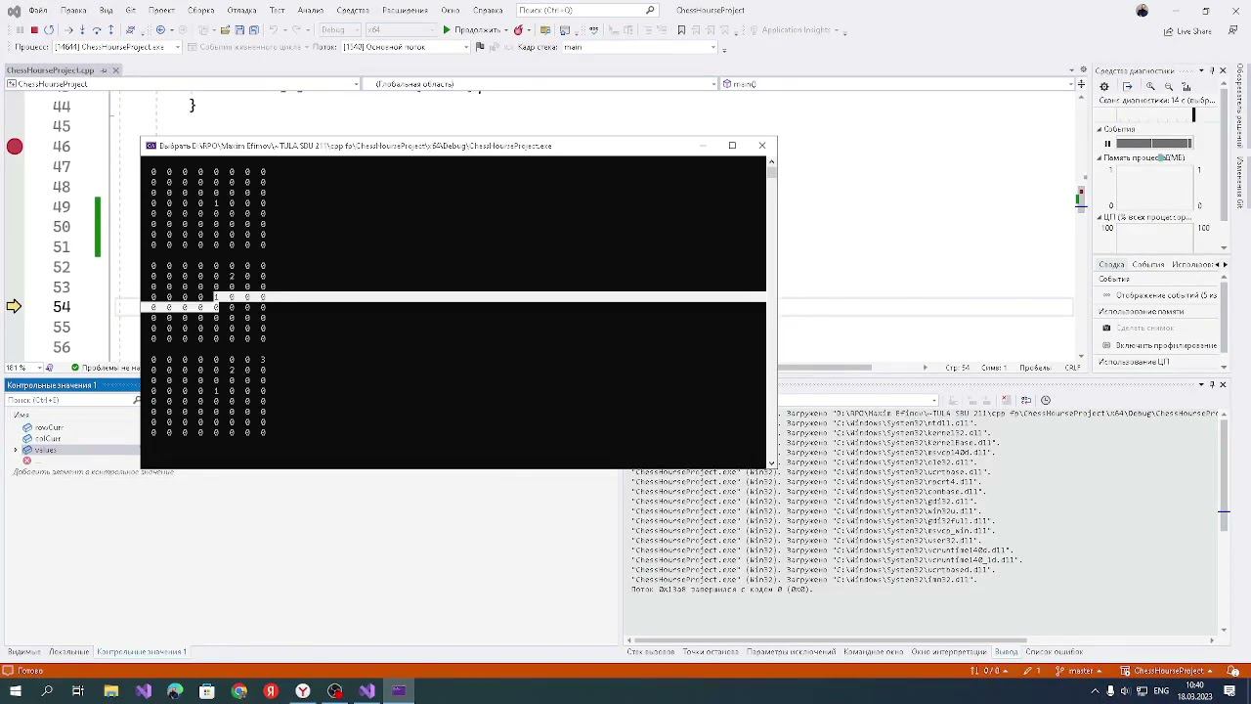Image resolution: width=1251 pixels, height=704 pixels.
Task: Collapse the ЦП processor graph section
Action: coord(1100,217)
